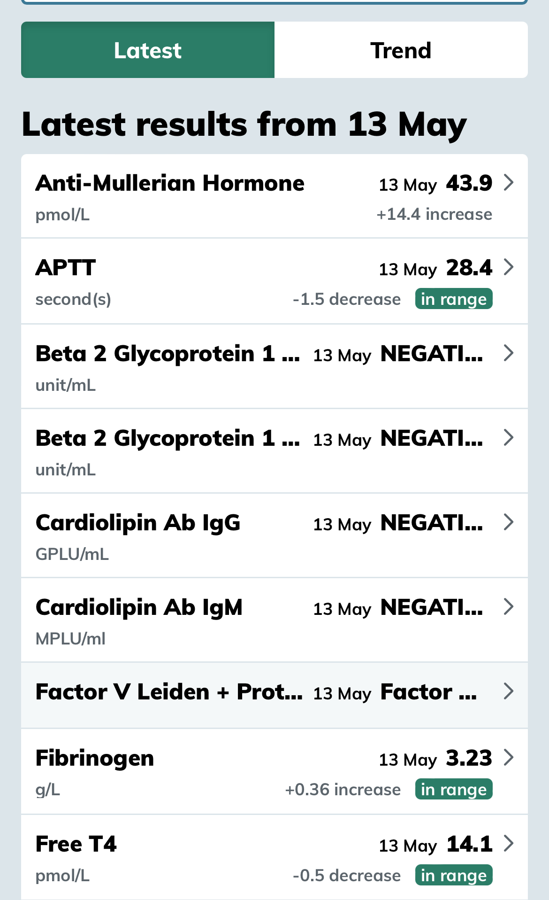Screen dimensions: 549x900
Task: Select Cardiolipin Ab IgG test name
Action: pyautogui.click(x=138, y=522)
